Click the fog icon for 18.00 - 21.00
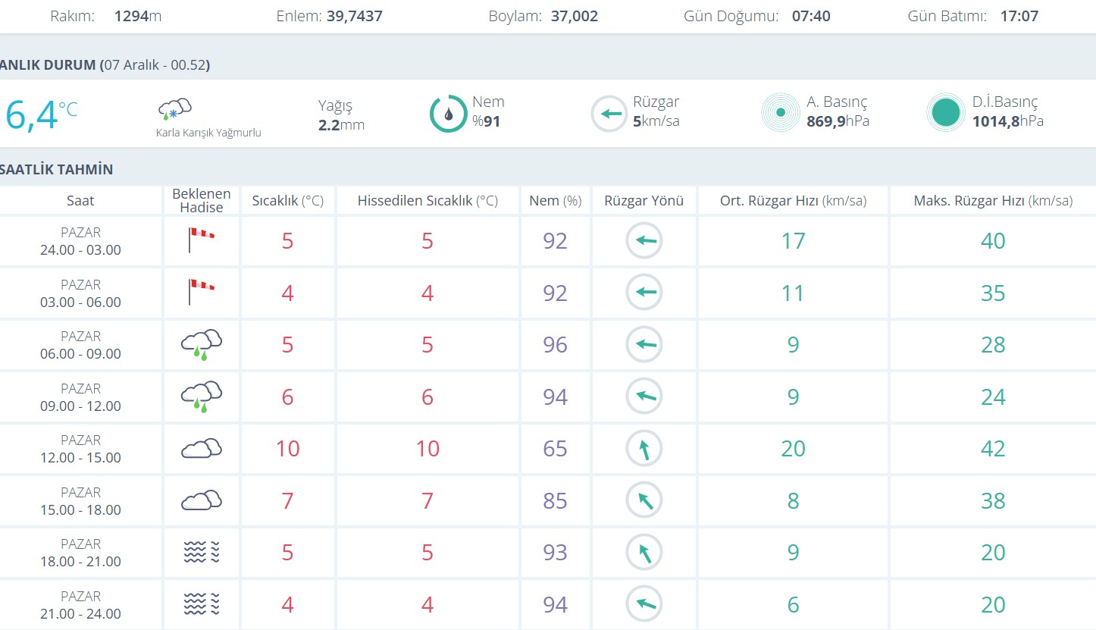The width and height of the screenshot is (1096, 630). point(201,552)
